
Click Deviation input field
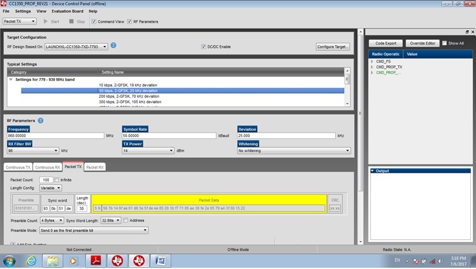point(286,136)
